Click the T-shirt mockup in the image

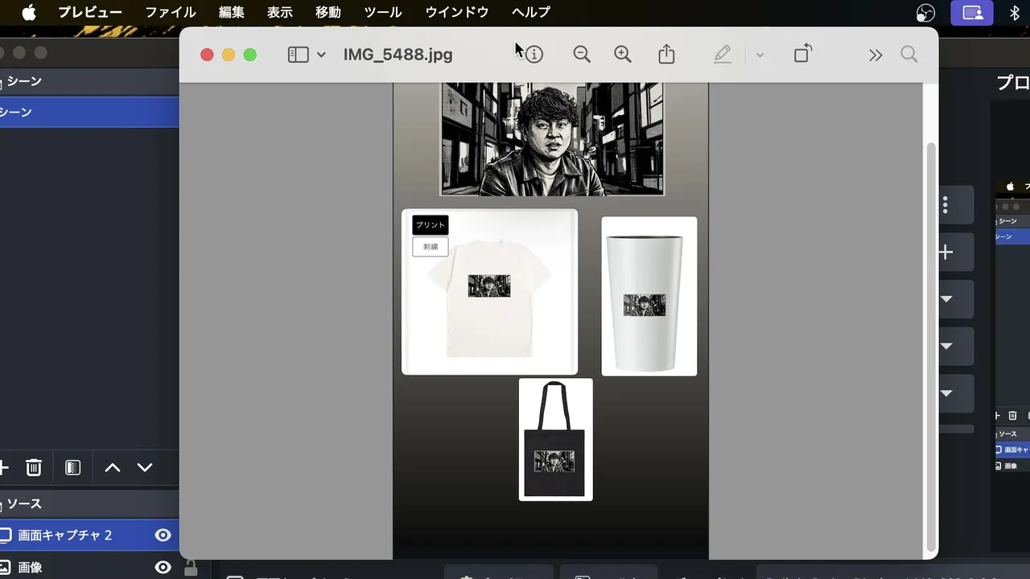coord(489,292)
